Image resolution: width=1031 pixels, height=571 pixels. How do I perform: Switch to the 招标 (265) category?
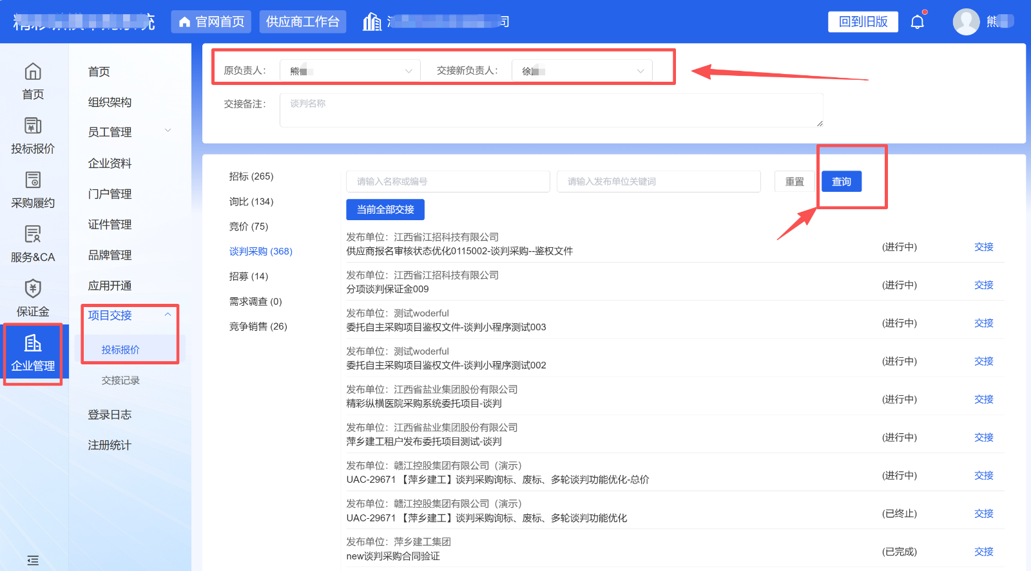[x=251, y=176]
